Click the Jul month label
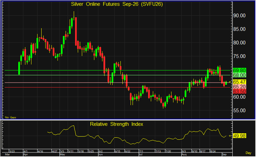 point(141,154)
